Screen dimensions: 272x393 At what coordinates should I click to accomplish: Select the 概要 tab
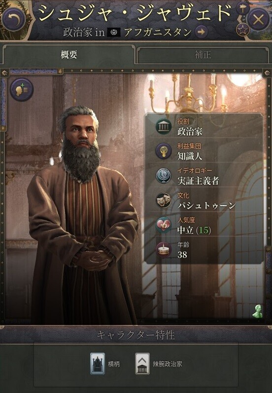[x=69, y=54]
